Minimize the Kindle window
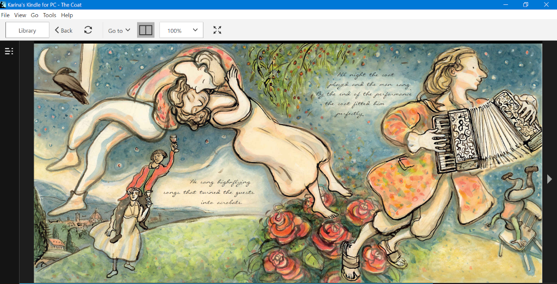This screenshot has height=284, width=557. point(505,4)
